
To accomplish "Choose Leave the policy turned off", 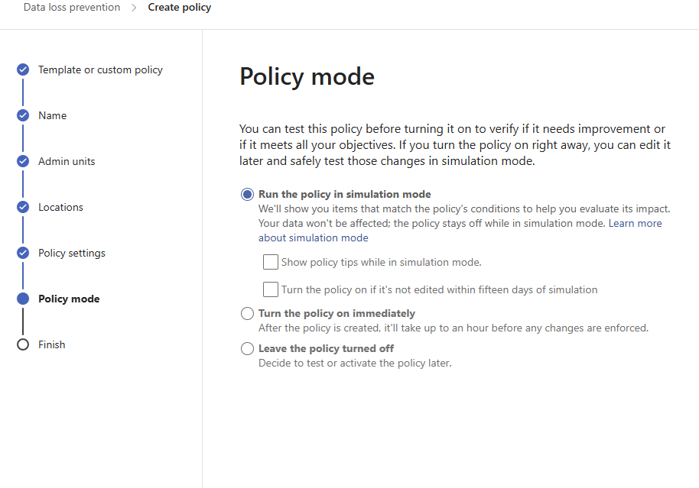I will click(248, 349).
